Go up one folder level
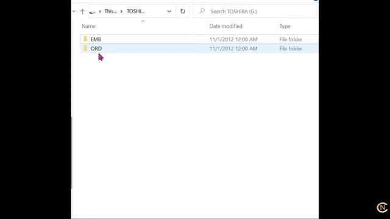Screen dimensions: 390x219 point(83,12)
